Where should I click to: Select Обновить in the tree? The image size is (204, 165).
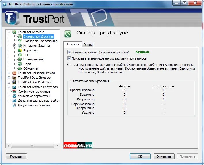(31, 68)
